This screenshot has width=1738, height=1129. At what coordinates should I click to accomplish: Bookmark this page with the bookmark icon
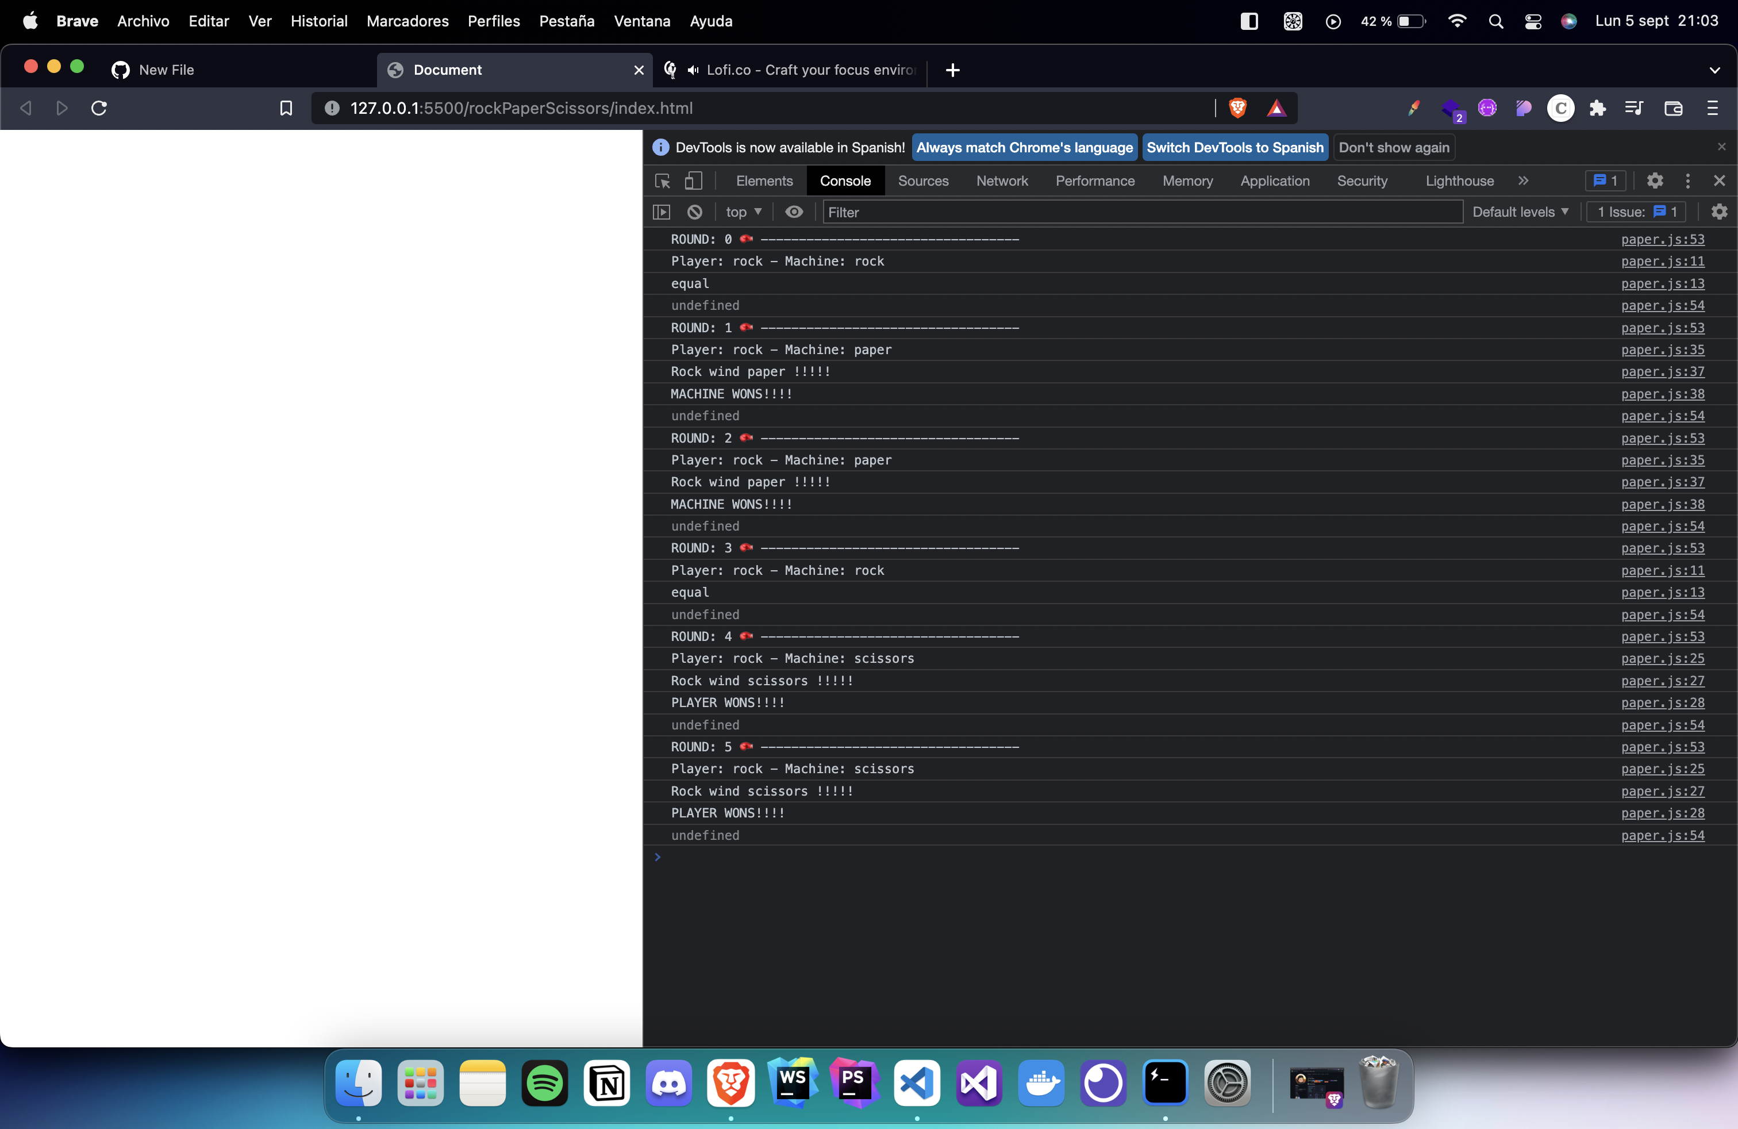coord(286,109)
